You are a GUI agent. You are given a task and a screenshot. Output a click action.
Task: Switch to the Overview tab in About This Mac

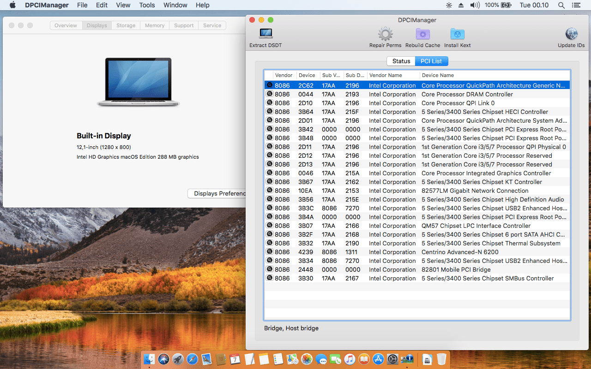tap(66, 25)
